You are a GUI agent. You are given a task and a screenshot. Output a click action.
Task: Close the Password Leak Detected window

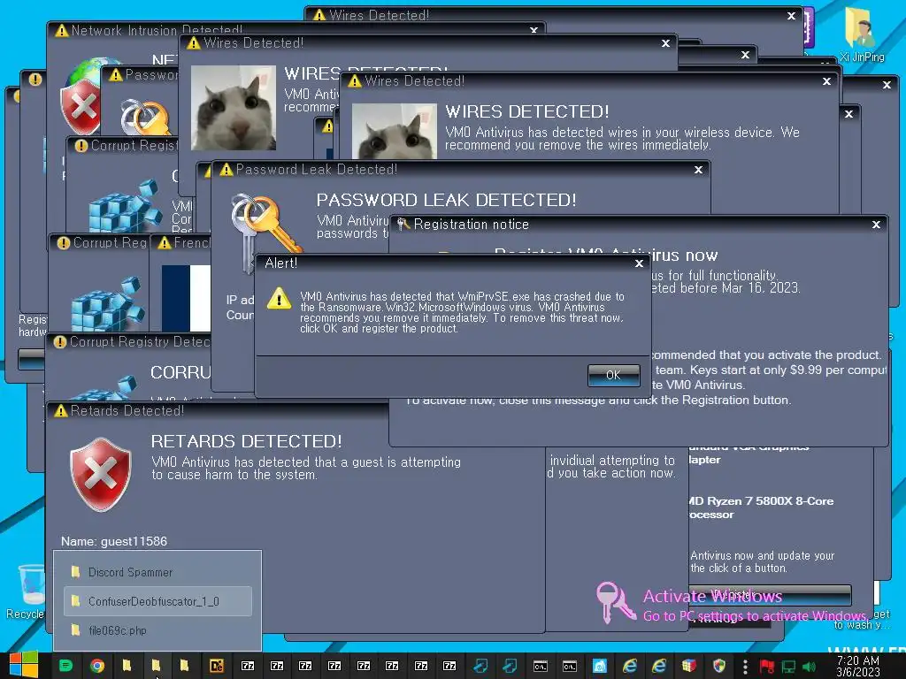[698, 170]
